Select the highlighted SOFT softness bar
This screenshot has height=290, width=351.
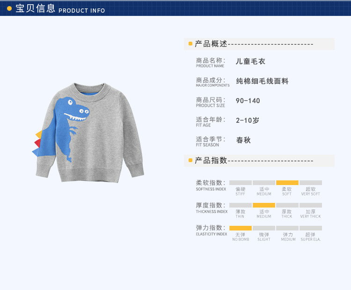(x=287, y=183)
